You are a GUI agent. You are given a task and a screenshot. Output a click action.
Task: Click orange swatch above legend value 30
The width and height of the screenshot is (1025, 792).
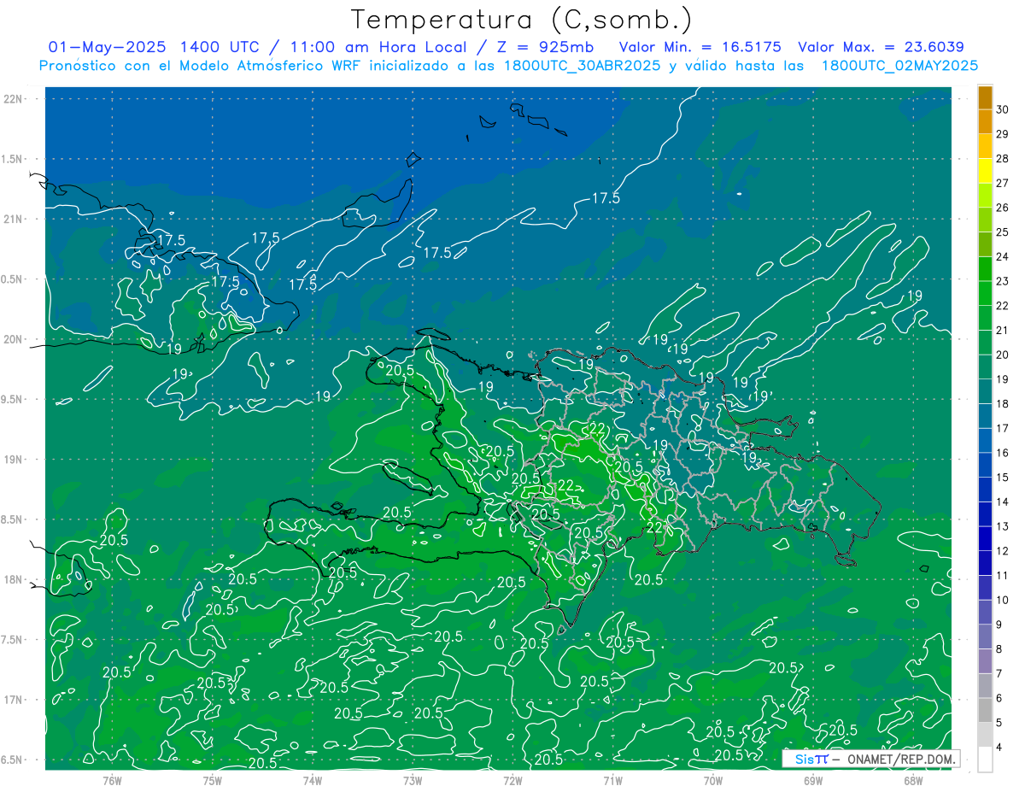coord(985,97)
